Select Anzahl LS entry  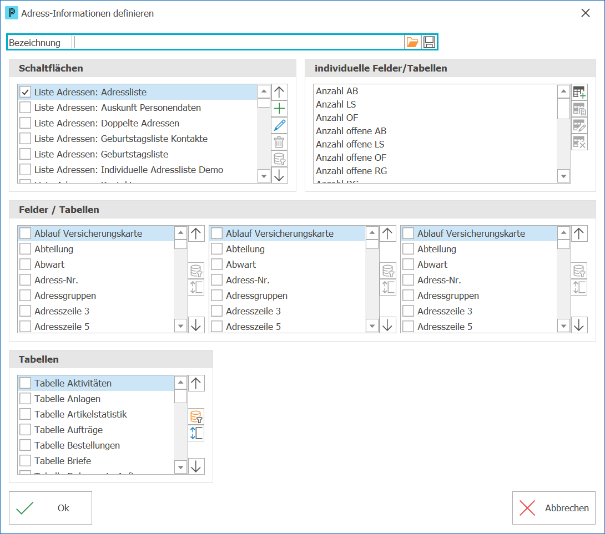coord(436,104)
